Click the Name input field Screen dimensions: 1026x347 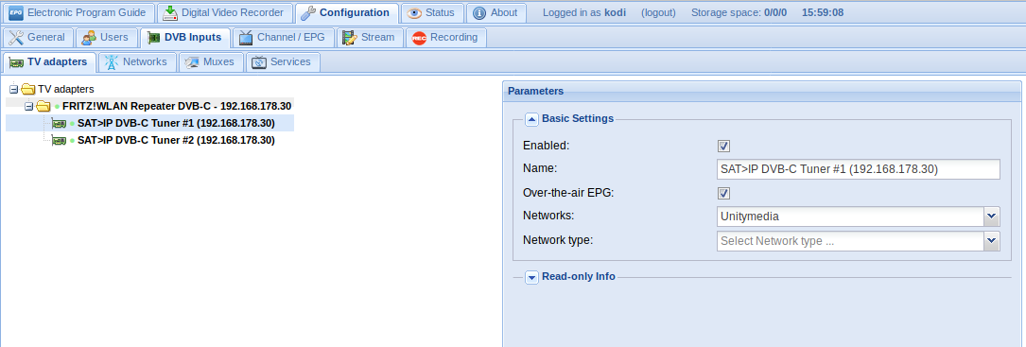tap(859, 169)
